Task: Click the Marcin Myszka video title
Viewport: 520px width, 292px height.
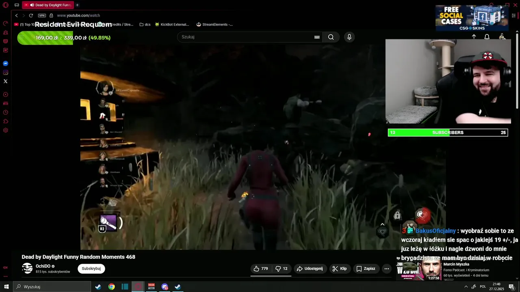Action: coord(456,264)
